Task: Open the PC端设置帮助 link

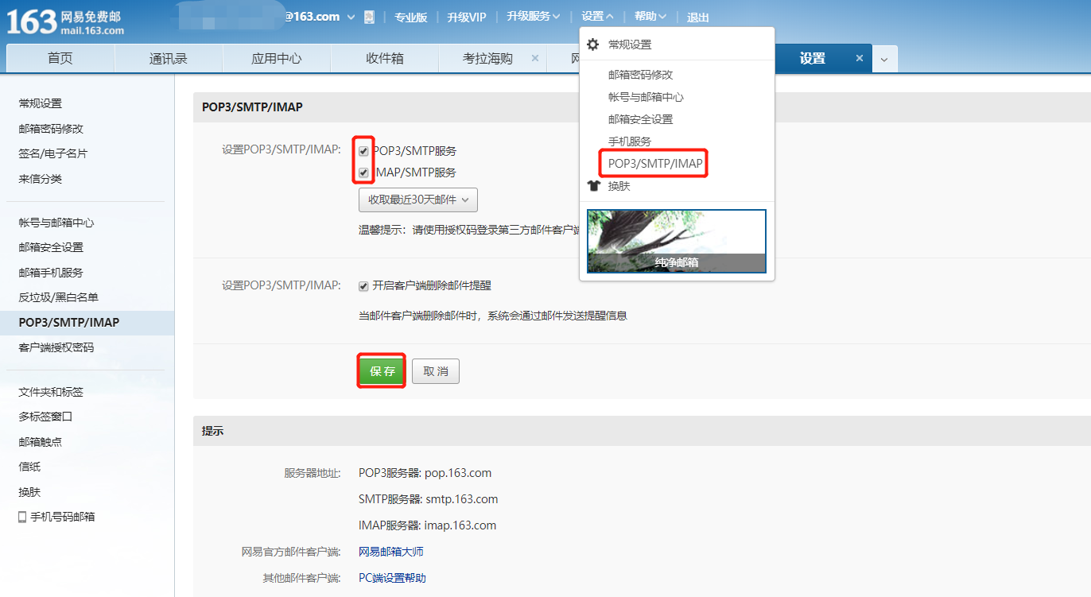Action: point(392,578)
